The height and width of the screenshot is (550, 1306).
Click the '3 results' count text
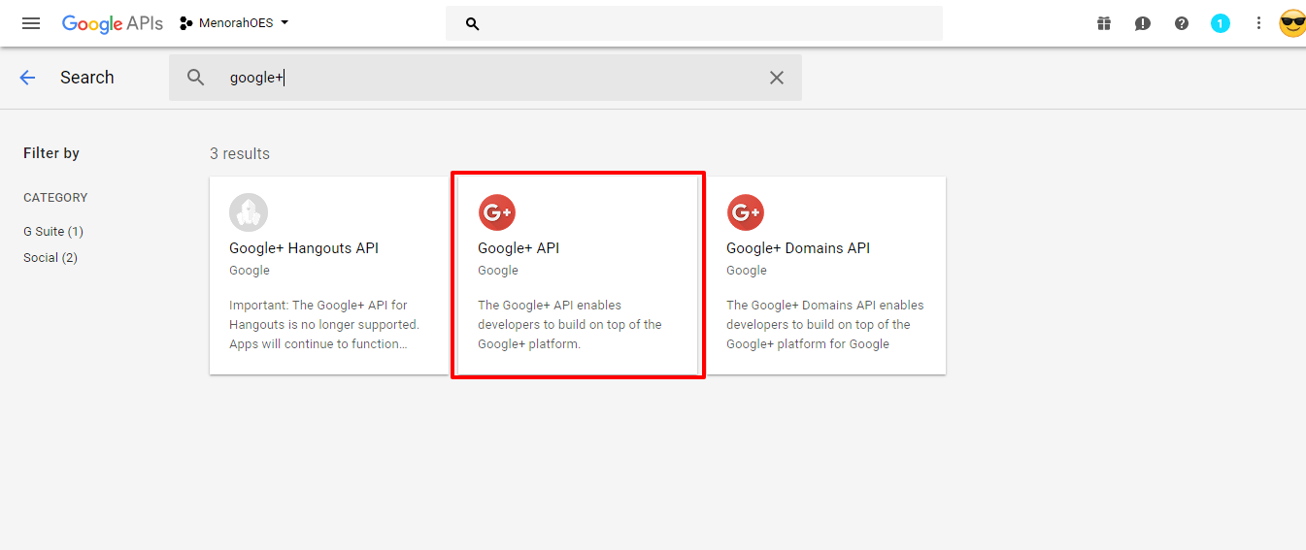(x=240, y=154)
